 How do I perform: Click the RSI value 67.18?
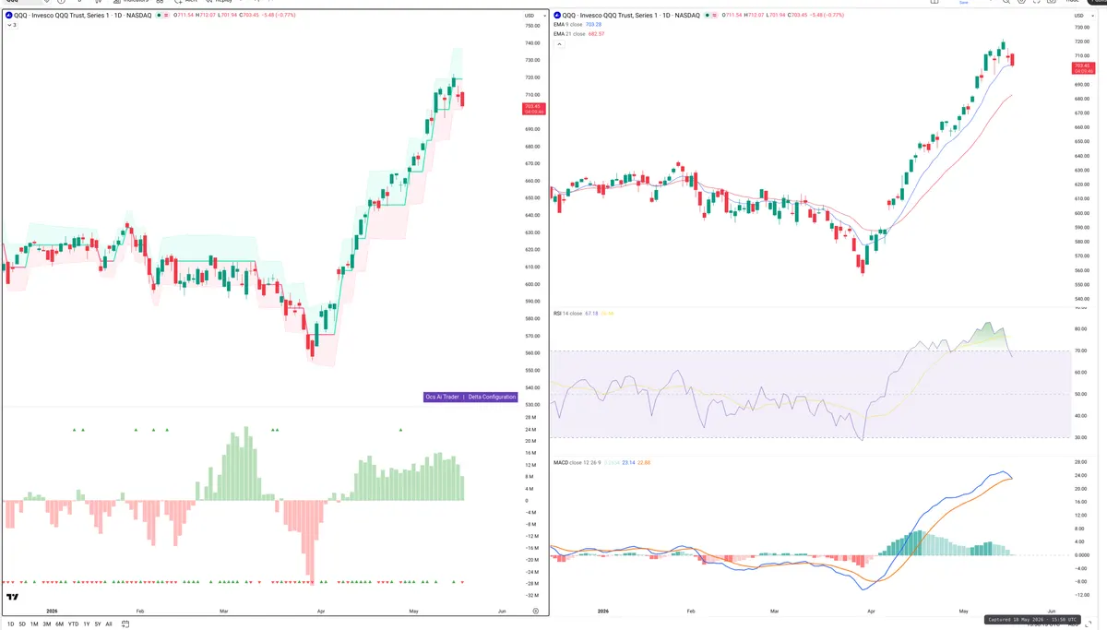[592, 314]
